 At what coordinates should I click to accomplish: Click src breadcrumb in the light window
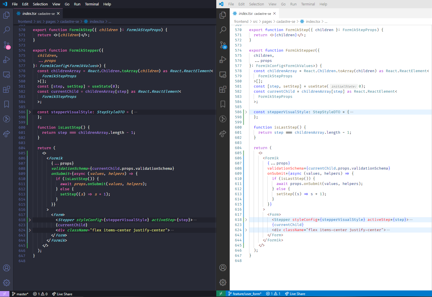pyautogui.click(x=255, y=22)
